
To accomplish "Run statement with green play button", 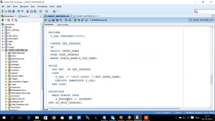I will [46, 20].
